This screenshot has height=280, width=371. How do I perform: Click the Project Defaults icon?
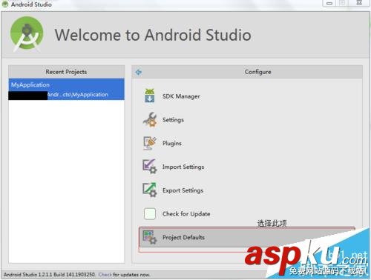click(150, 237)
